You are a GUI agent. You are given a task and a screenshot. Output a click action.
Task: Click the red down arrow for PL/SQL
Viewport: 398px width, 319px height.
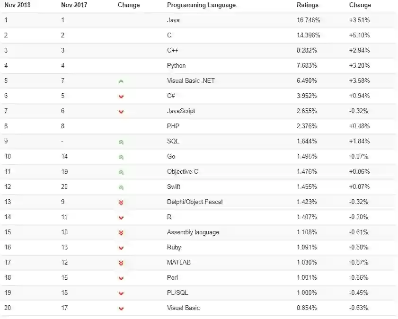(121, 293)
